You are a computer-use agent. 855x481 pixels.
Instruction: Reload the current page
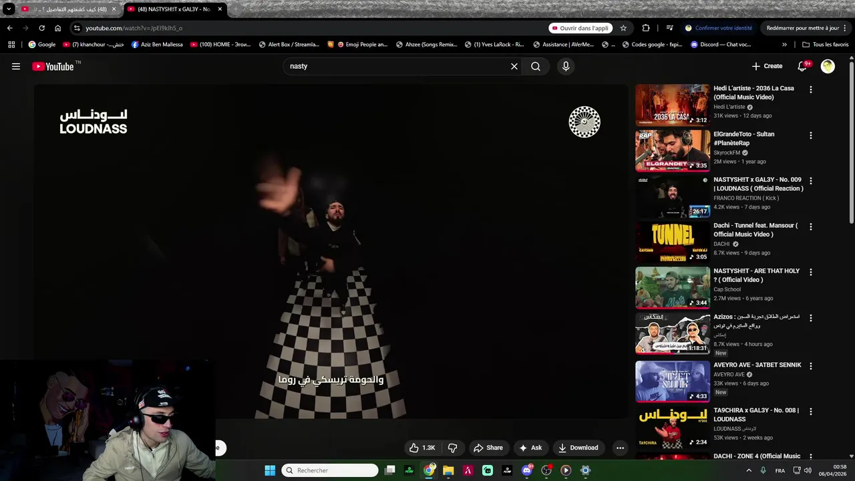pos(41,28)
